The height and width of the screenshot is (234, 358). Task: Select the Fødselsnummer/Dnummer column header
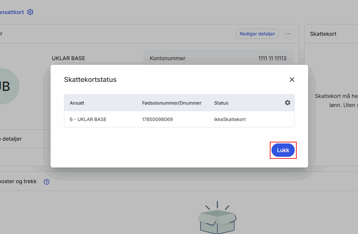point(172,103)
